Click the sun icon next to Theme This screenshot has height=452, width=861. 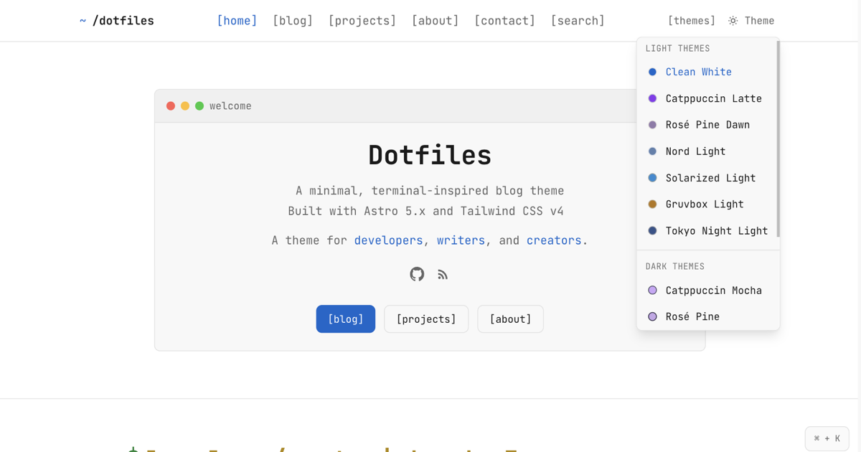732,21
